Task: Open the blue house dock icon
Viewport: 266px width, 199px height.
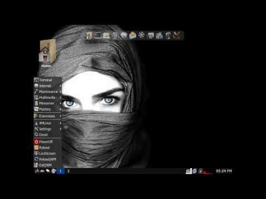Action: tap(159, 35)
